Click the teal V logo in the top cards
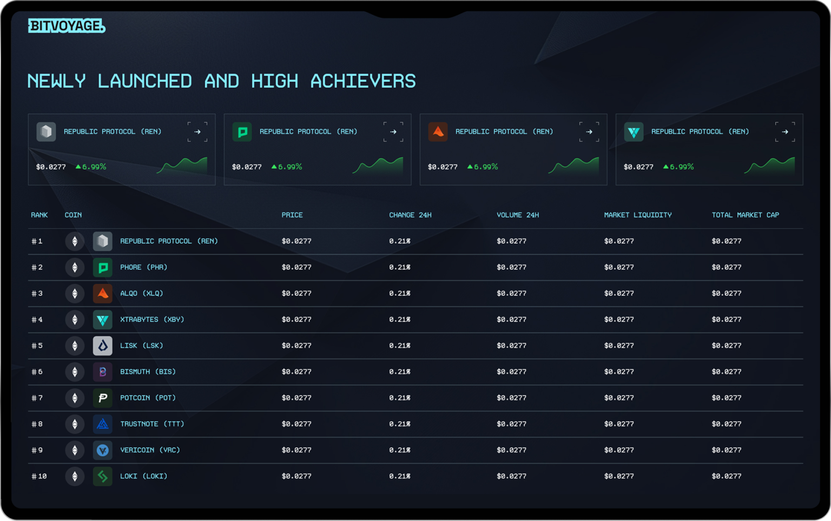This screenshot has height=521, width=831. (x=634, y=131)
